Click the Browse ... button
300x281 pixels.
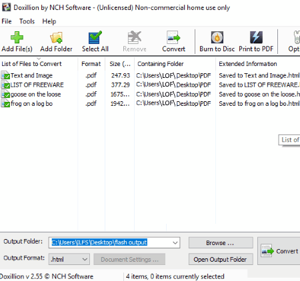click(x=221, y=243)
